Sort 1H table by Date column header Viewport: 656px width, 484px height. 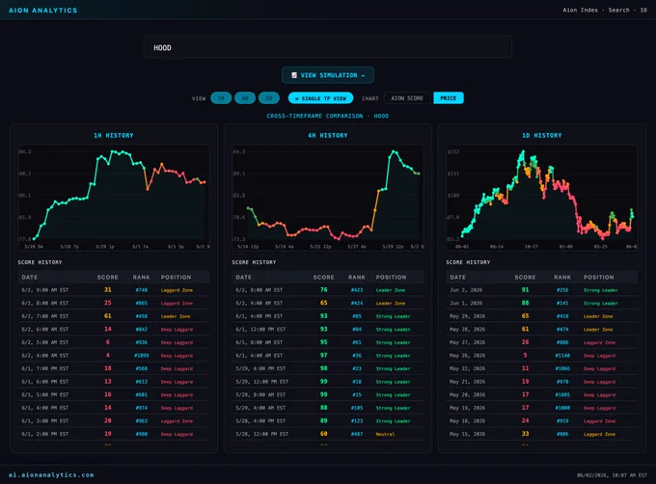30,277
